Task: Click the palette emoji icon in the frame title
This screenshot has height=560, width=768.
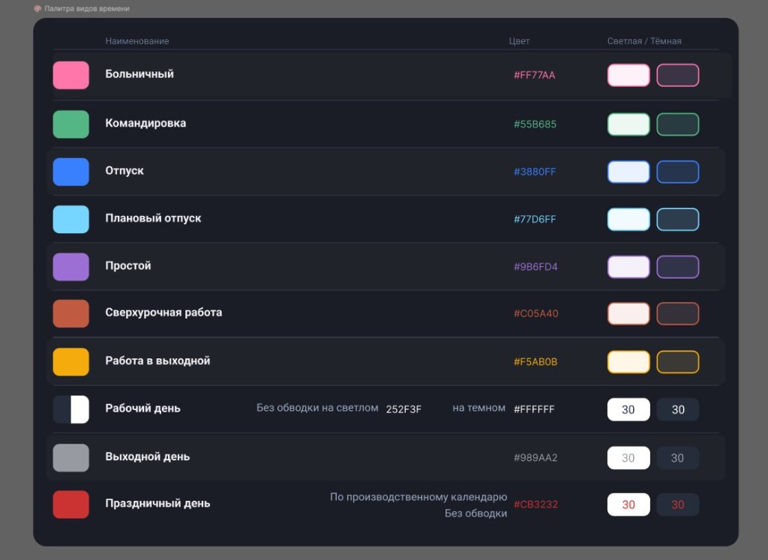Action: pos(37,8)
